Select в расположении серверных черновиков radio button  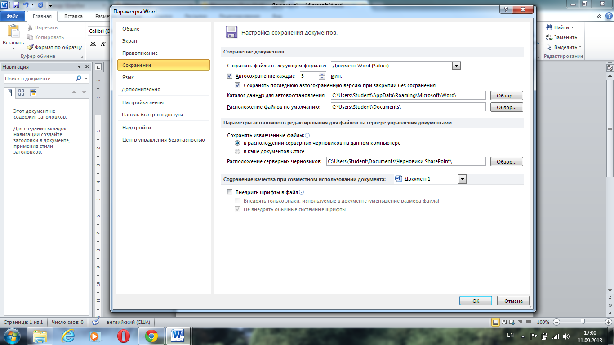(237, 143)
